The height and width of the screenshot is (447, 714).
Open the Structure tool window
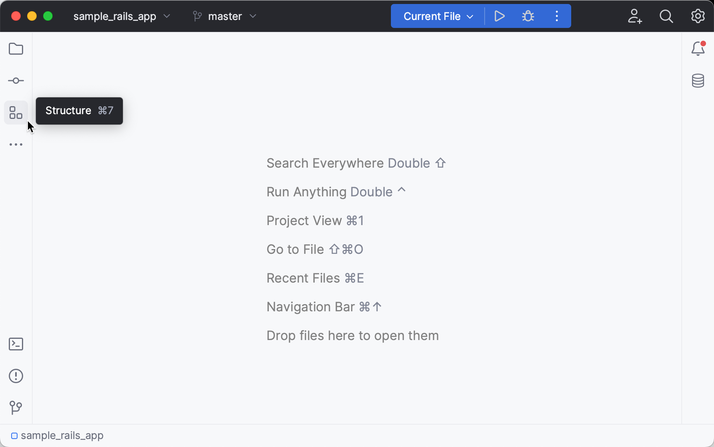(x=16, y=113)
